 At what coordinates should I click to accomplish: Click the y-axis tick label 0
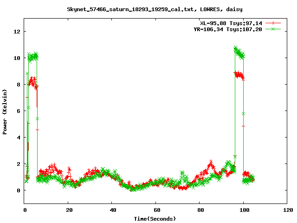[19, 190]
